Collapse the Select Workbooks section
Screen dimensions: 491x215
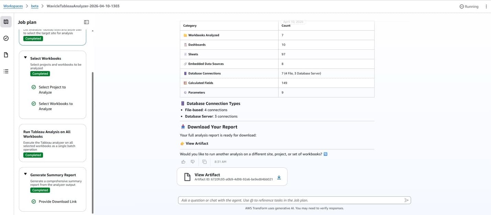[25, 58]
